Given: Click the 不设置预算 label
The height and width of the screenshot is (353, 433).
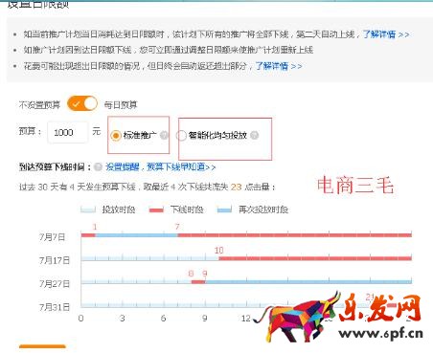Looking at the screenshot, I should point(39,104).
